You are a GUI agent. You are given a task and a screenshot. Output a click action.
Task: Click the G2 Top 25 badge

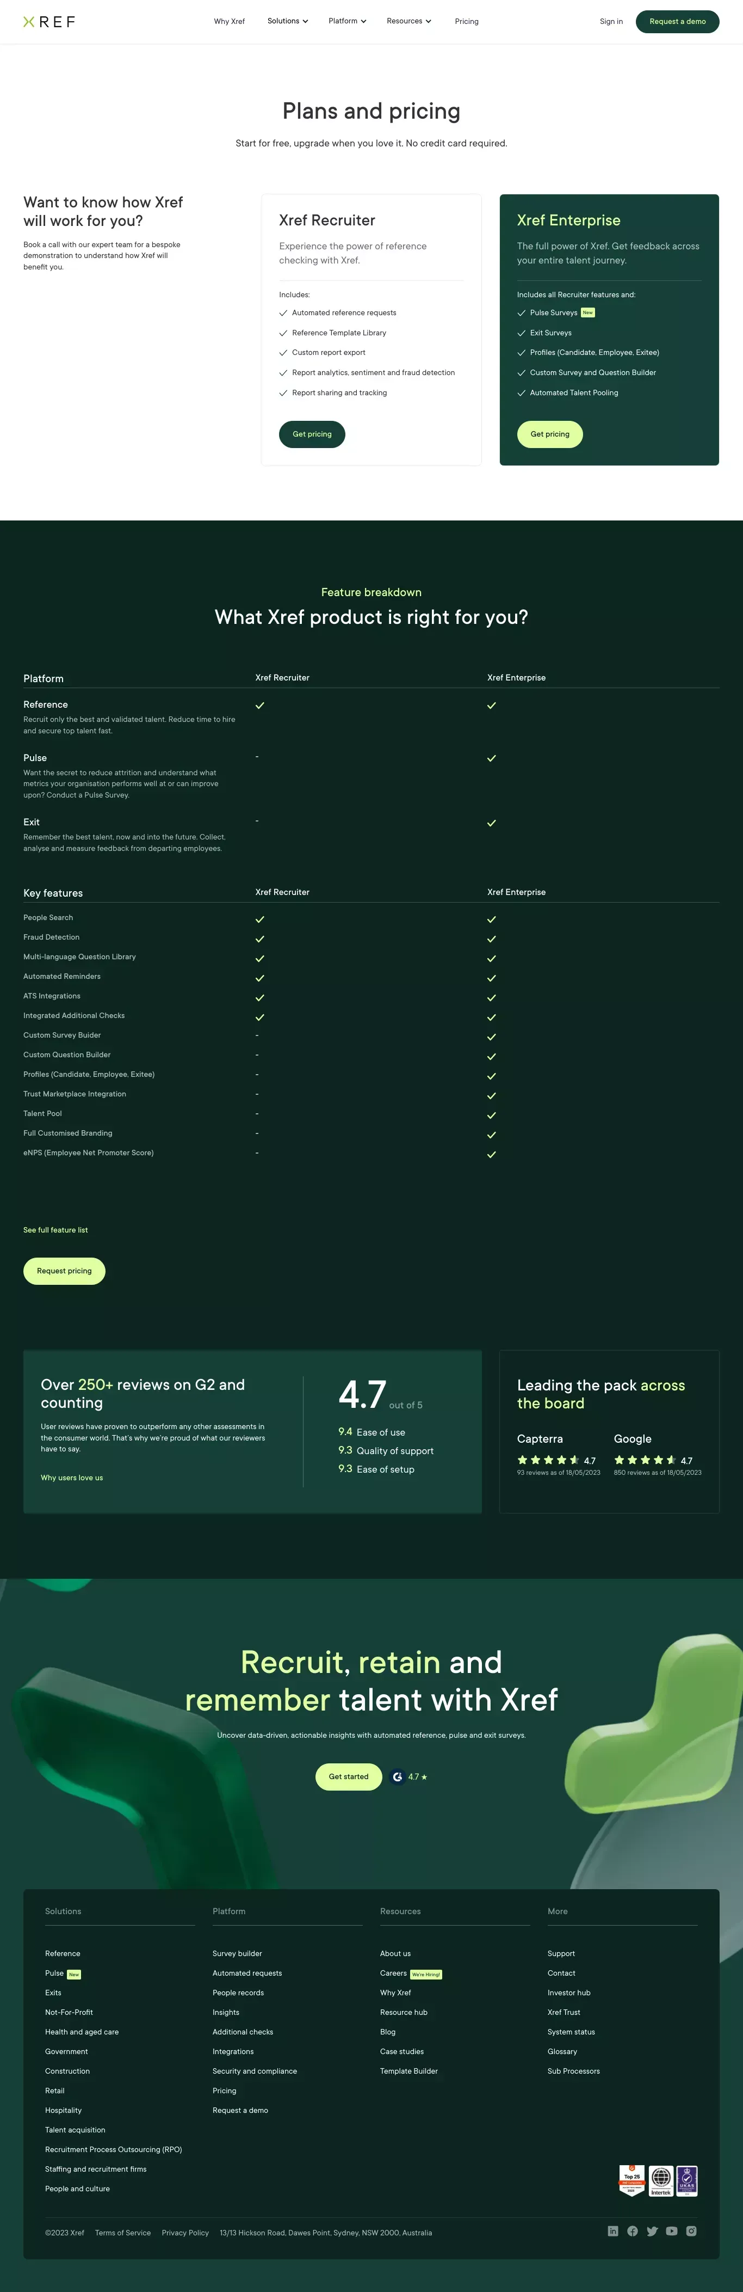[632, 2180]
